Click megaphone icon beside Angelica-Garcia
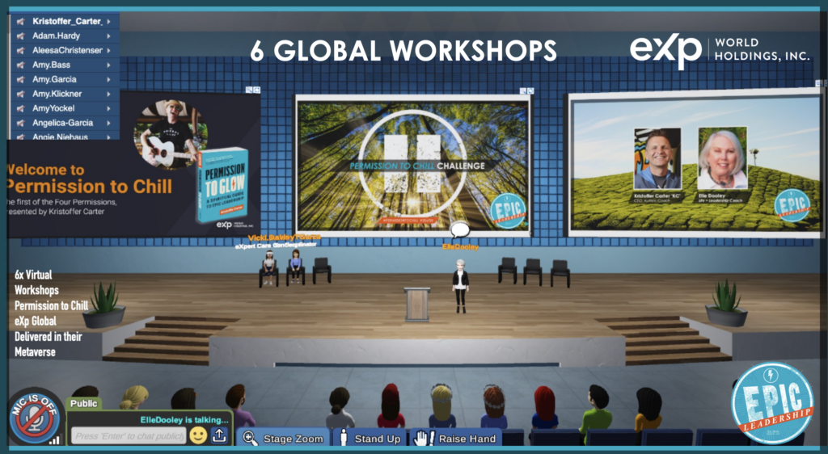Viewport: 828px width, 454px height. click(20, 123)
